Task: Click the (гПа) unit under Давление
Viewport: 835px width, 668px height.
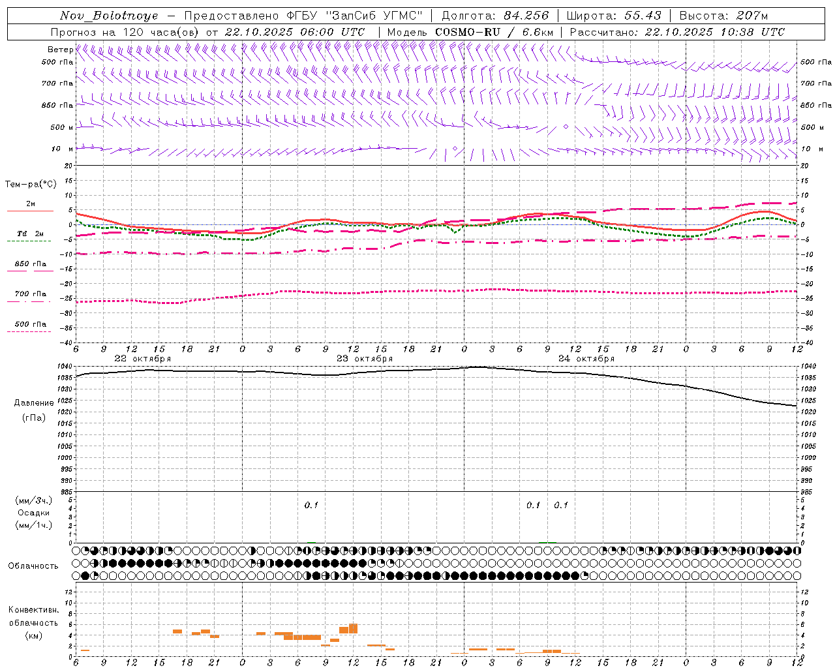Action: 34,418
